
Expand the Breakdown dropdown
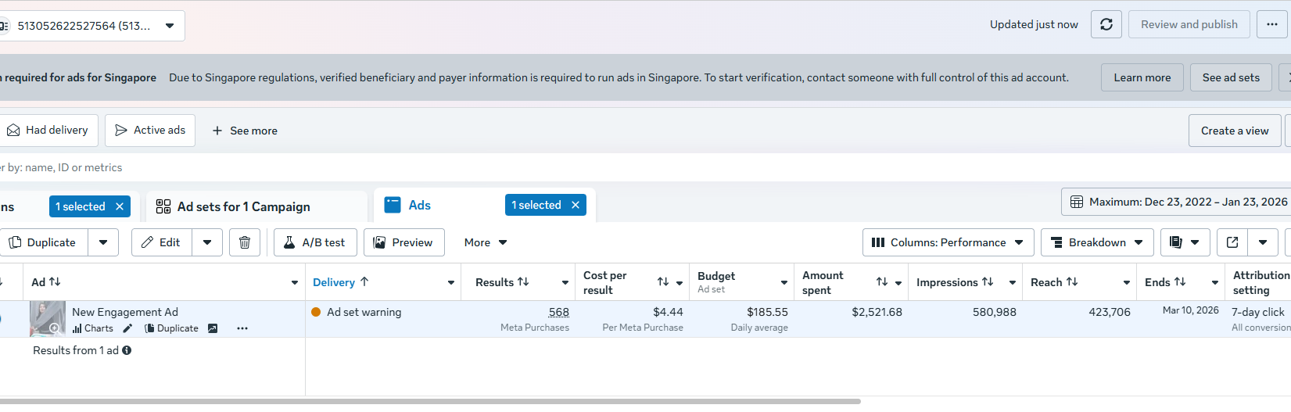pos(1096,242)
